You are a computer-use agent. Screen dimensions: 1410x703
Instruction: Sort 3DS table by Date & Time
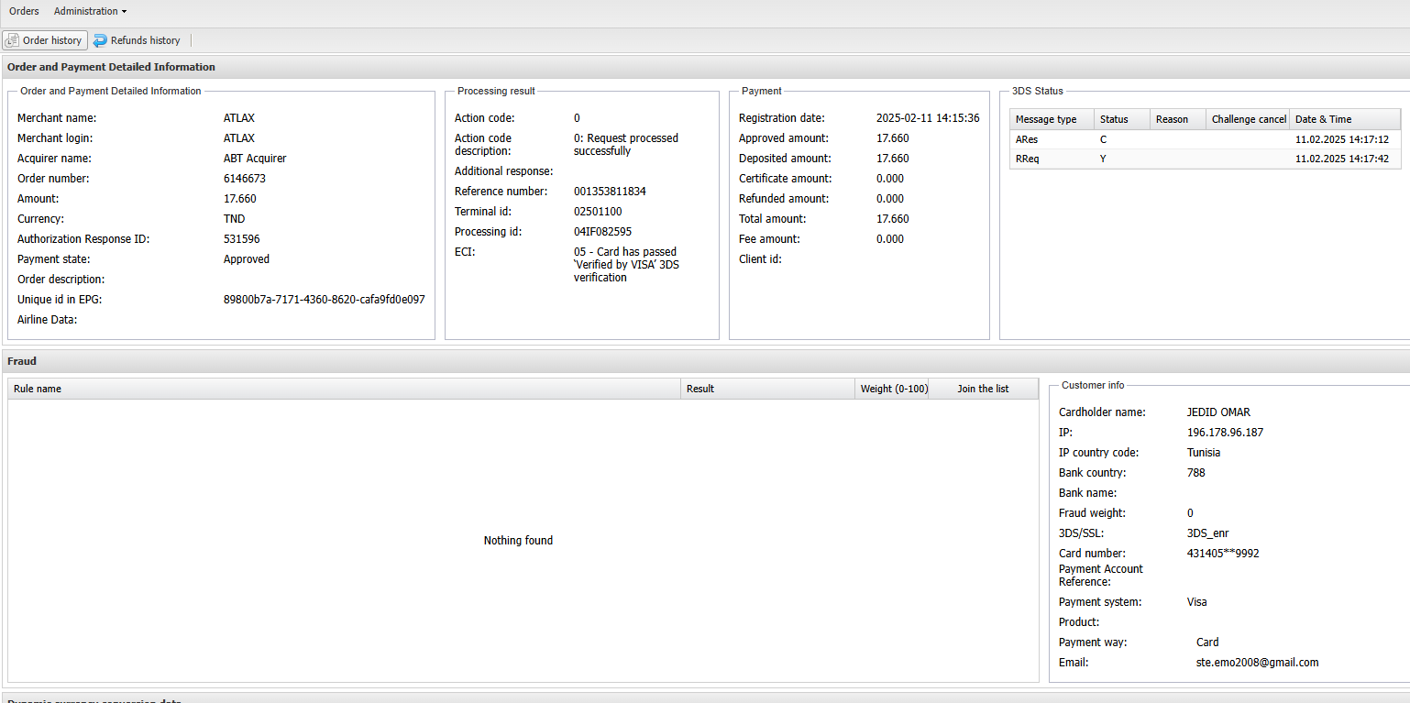pyautogui.click(x=1323, y=119)
